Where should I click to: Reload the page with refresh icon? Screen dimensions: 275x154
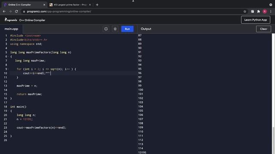pos(16,12)
